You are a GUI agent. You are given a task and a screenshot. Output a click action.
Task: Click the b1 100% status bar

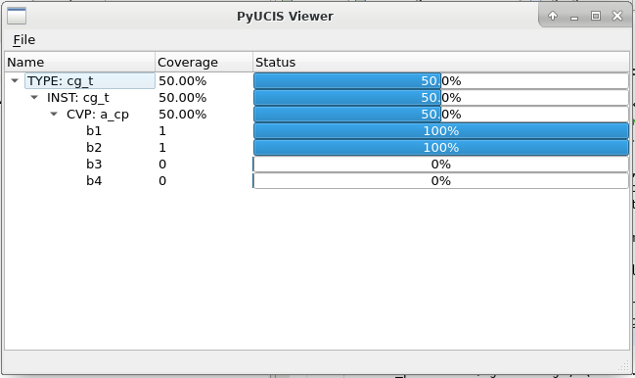point(441,131)
